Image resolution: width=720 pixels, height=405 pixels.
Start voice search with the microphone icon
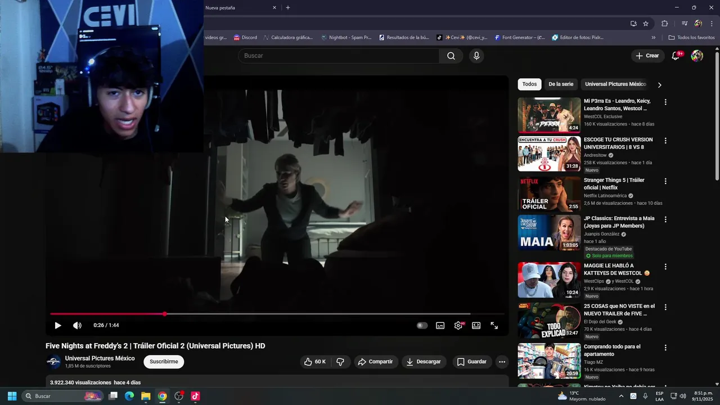[476, 56]
